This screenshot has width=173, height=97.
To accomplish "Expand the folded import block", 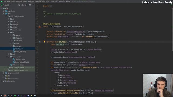I will click(x=51, y=6).
